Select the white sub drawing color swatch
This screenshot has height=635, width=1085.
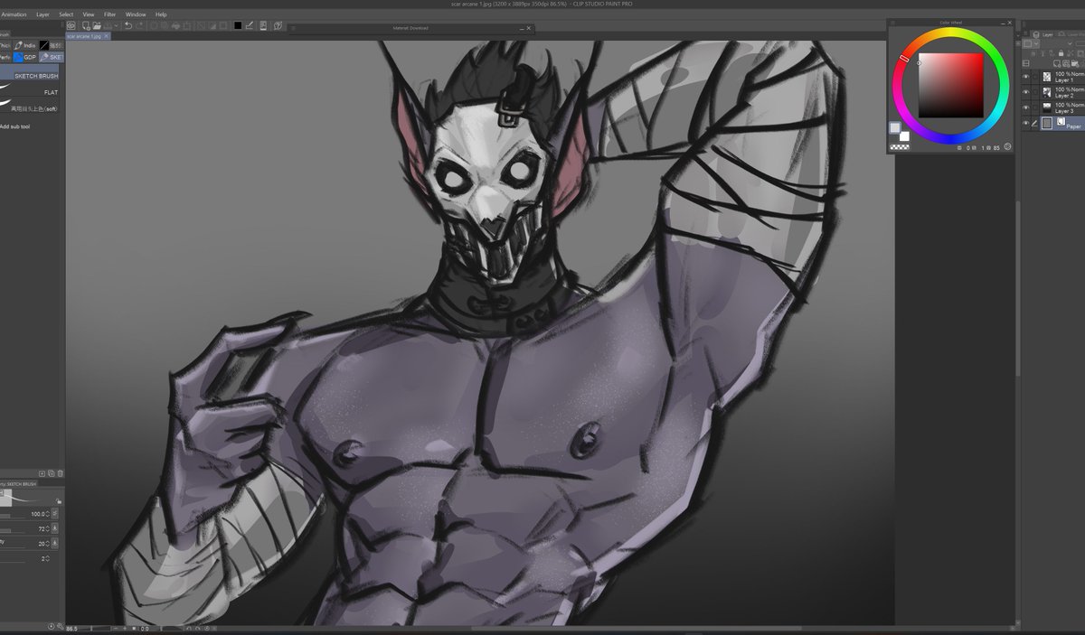tap(904, 136)
